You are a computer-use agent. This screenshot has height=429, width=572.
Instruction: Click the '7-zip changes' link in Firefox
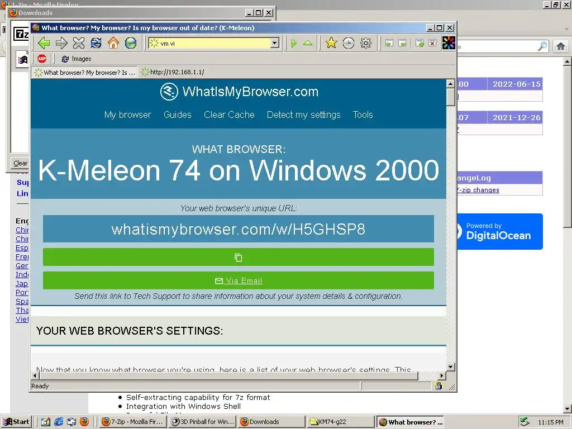coord(478,190)
